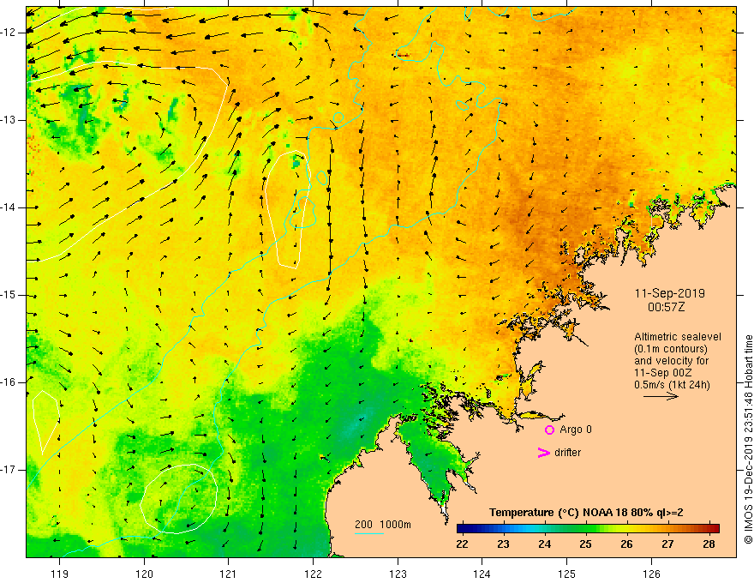Click the '0.5m/s (1kt 24h)' label
Image resolution: width=754 pixels, height=583 pixels.
coord(672,385)
